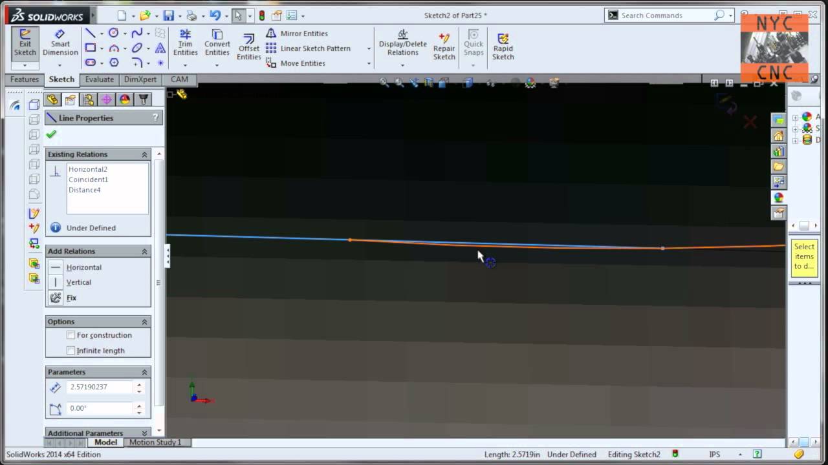Switch to the Evaluate tab
Image resolution: width=828 pixels, height=465 pixels.
pos(100,79)
